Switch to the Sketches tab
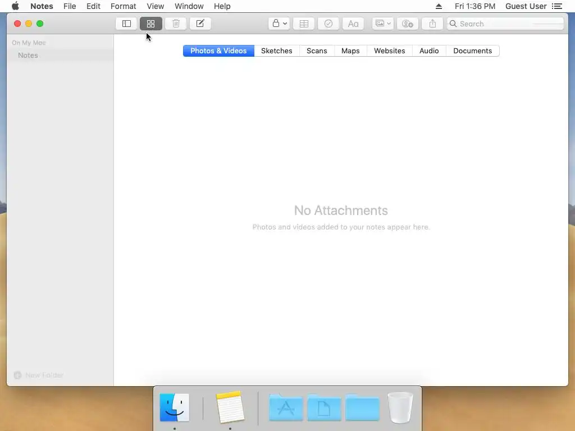Image resolution: width=575 pixels, height=431 pixels. tap(277, 51)
